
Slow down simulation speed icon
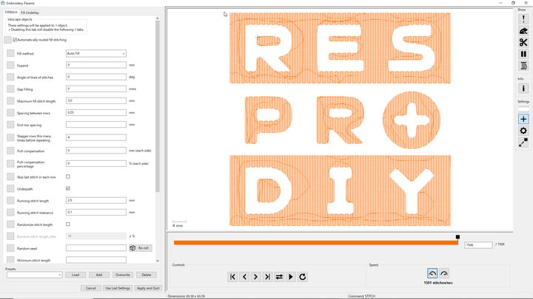click(432, 273)
